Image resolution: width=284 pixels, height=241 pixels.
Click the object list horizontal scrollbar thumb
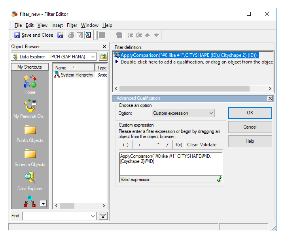pos(67,206)
